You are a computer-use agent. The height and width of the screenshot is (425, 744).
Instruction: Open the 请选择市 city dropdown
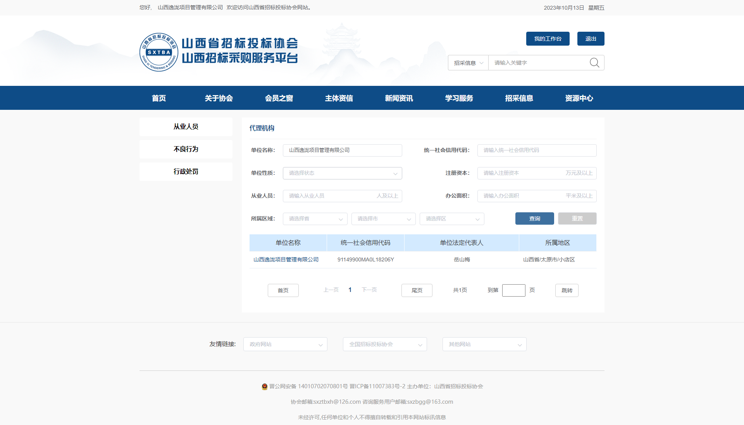tap(384, 219)
